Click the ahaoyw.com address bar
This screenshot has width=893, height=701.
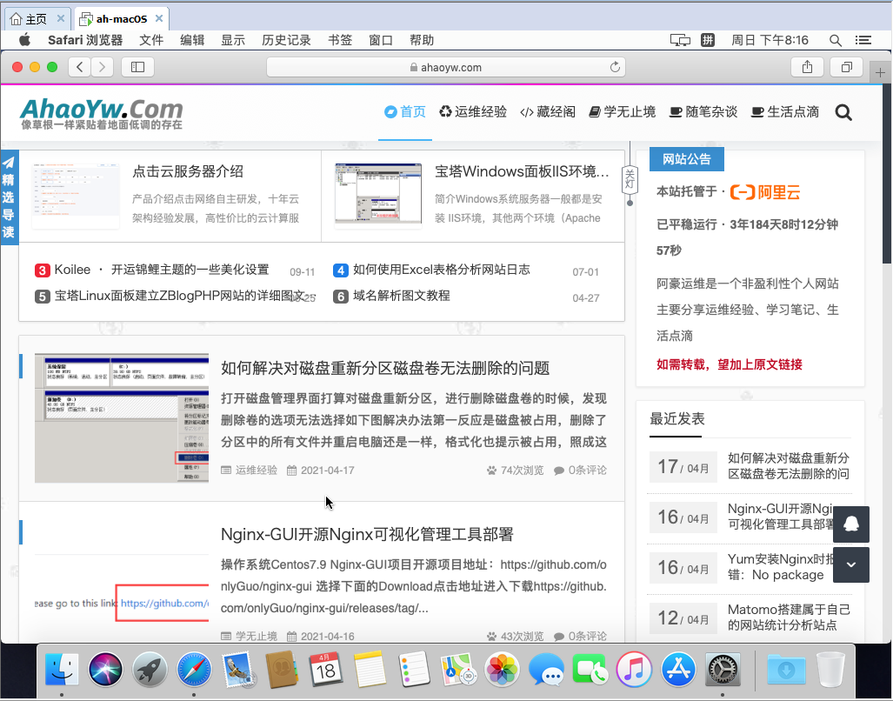coord(445,67)
